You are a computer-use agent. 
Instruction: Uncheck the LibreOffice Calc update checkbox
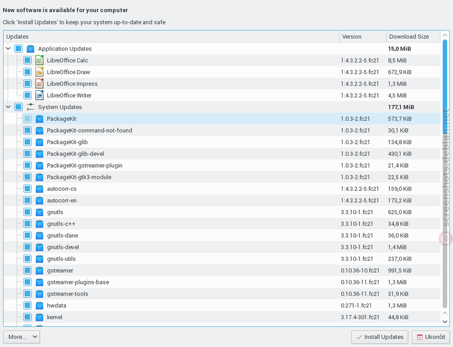click(28, 60)
